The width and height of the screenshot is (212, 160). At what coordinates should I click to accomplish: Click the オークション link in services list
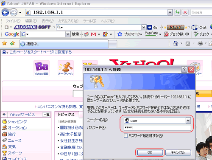(x=17, y=128)
